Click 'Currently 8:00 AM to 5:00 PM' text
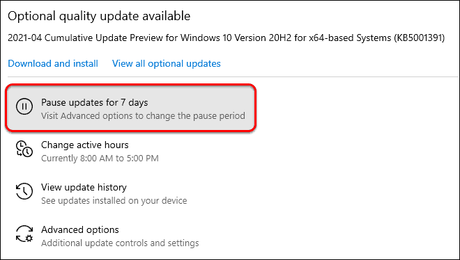Viewport: 460px width, 260px height. click(100, 159)
